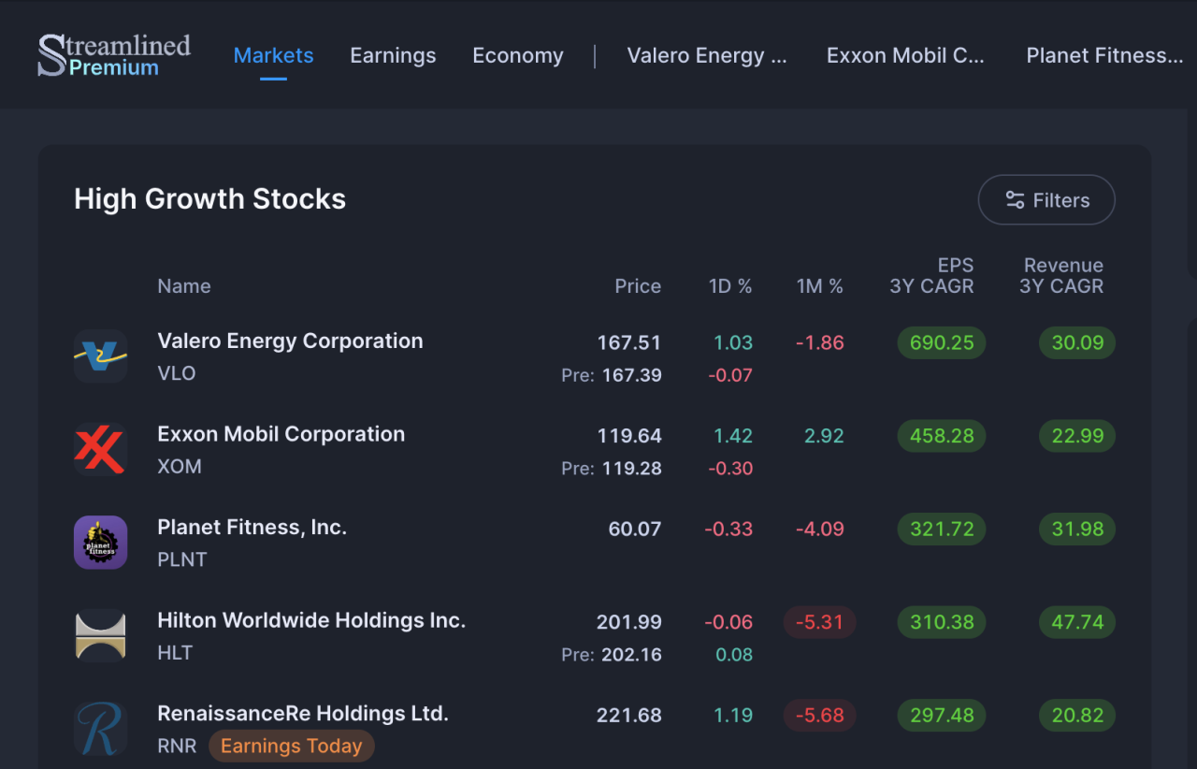
Task: Open Planet Fitness, Inc. stock name
Action: point(252,527)
